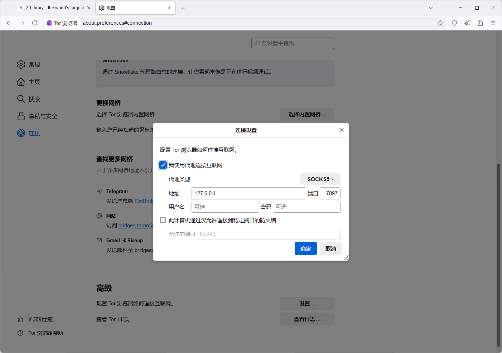Confirm the dialog with 确定
Viewport: 502px width, 353px height.
click(x=306, y=248)
